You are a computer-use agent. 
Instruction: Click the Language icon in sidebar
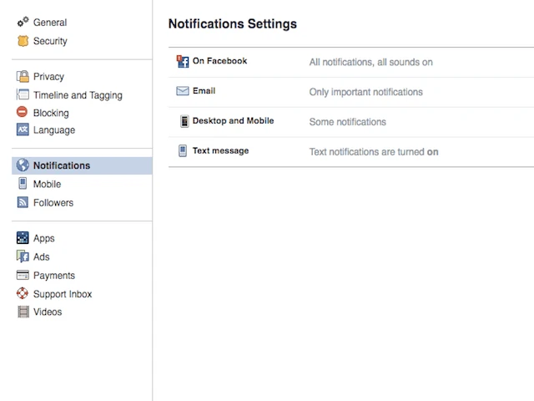(23, 130)
